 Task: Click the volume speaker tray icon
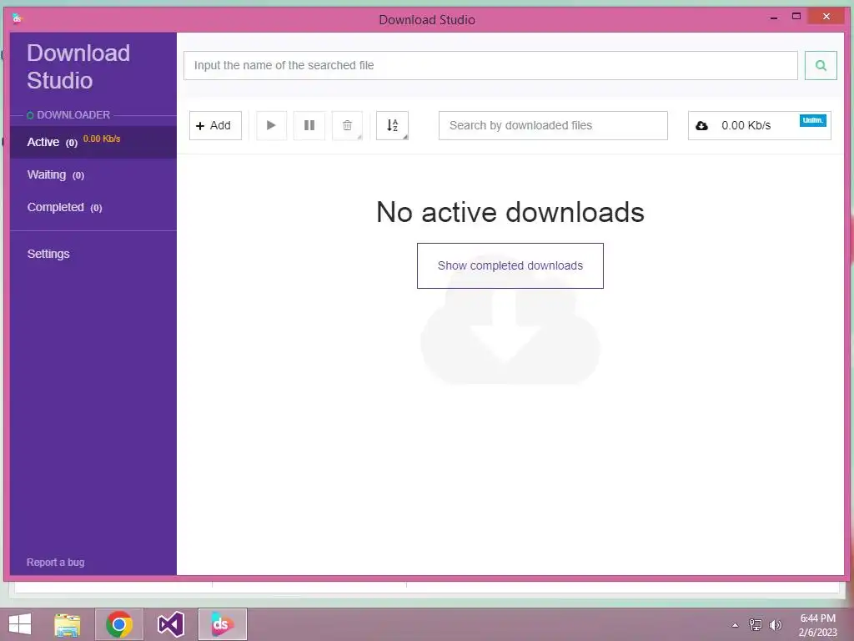click(x=775, y=624)
